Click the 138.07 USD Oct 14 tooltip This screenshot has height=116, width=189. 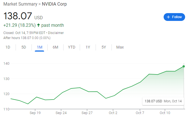[163, 101]
